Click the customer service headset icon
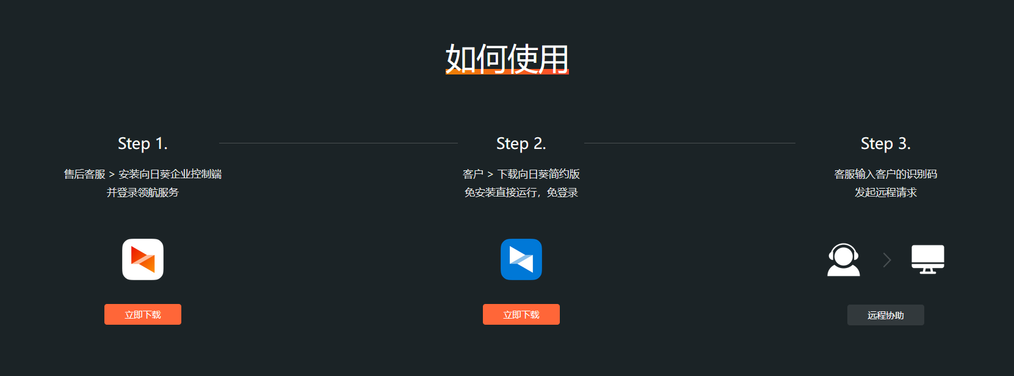The width and height of the screenshot is (1014, 376). click(844, 260)
